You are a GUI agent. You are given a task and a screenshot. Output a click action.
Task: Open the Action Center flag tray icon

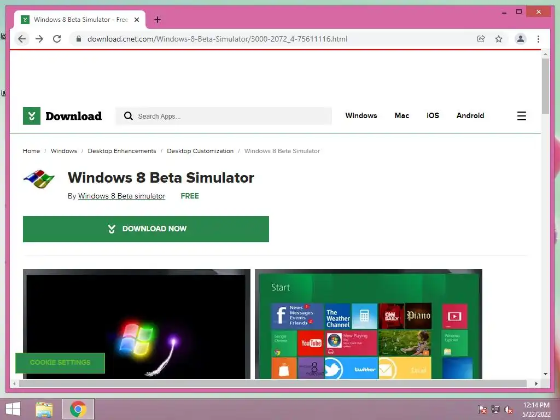(x=482, y=410)
